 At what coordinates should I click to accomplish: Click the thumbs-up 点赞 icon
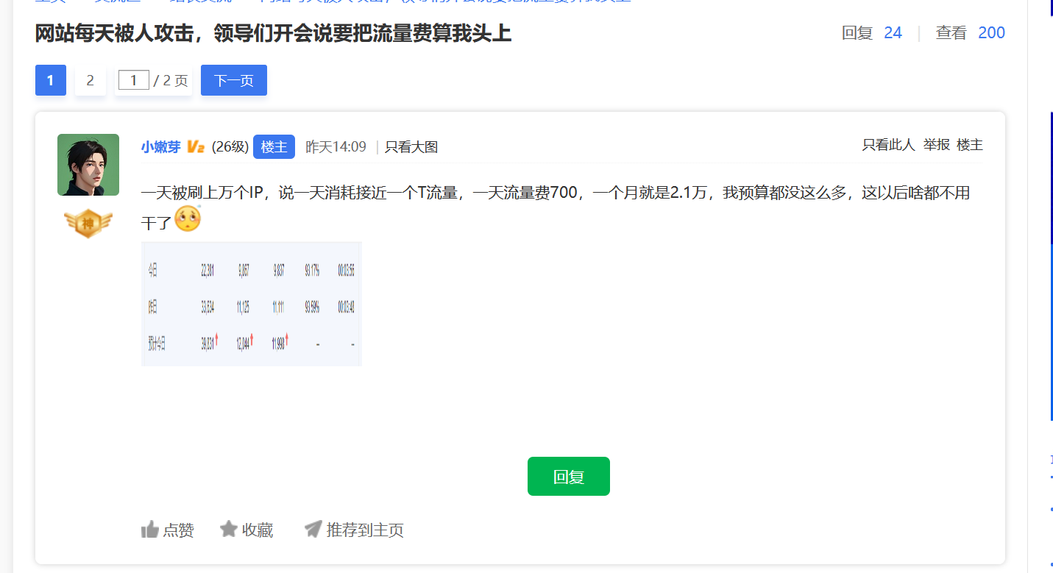point(149,530)
